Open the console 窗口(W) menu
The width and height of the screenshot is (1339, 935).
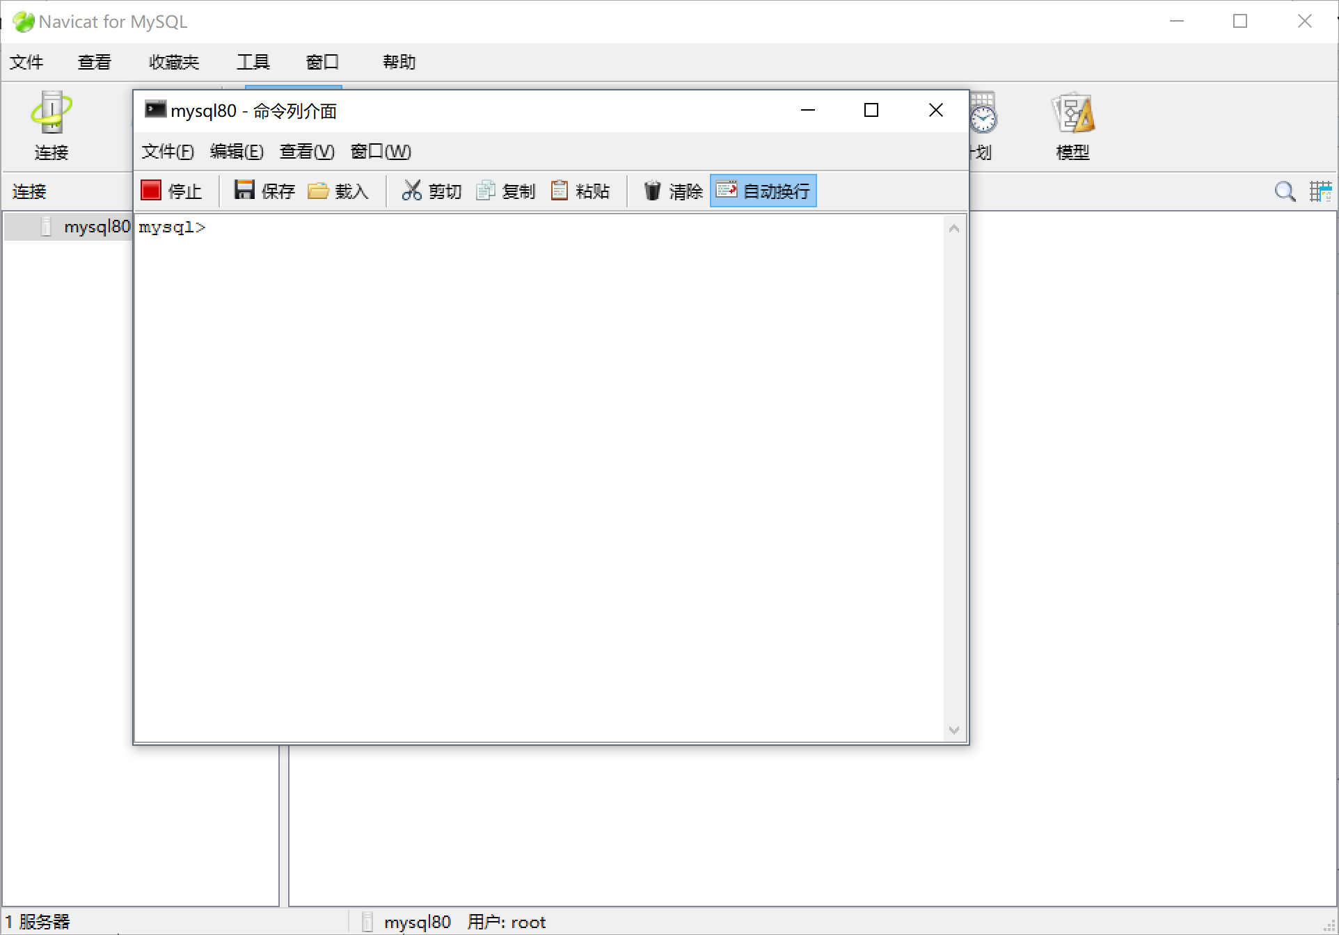click(x=381, y=152)
